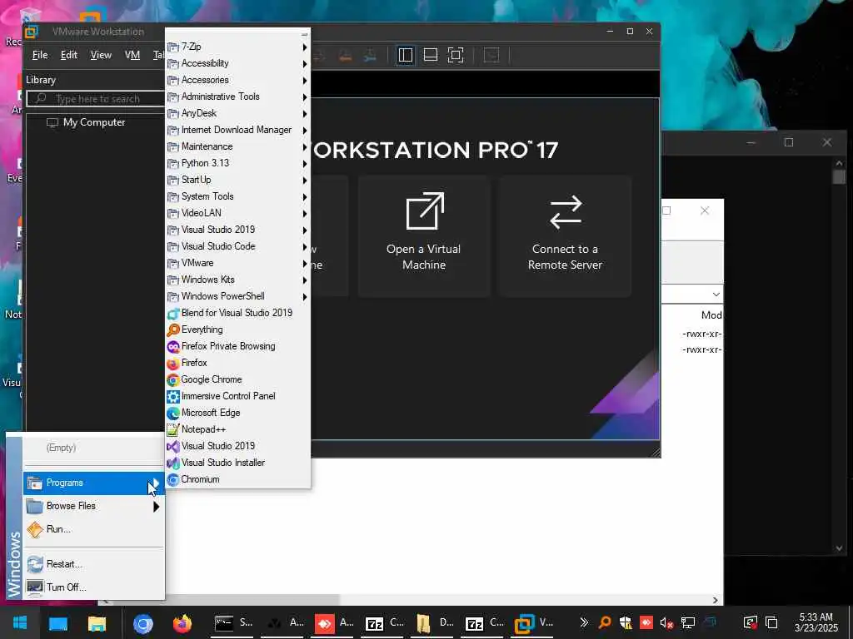Click the network tray icon

pyautogui.click(x=688, y=622)
